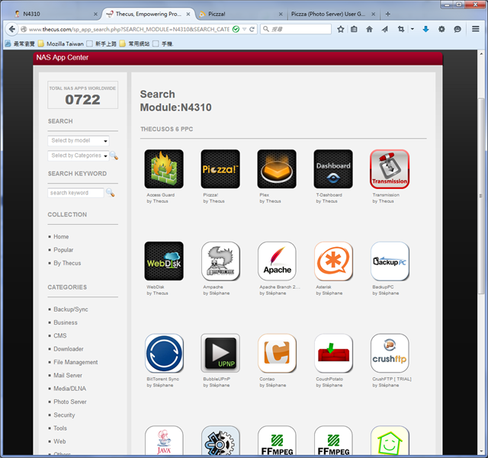Click the gear add-on toolbar icon
Image resolution: width=488 pixels, height=458 pixels.
pos(441,29)
